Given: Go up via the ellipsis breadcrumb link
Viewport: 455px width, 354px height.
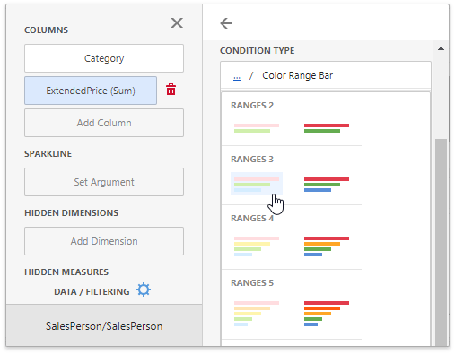Looking at the screenshot, I should pos(237,77).
